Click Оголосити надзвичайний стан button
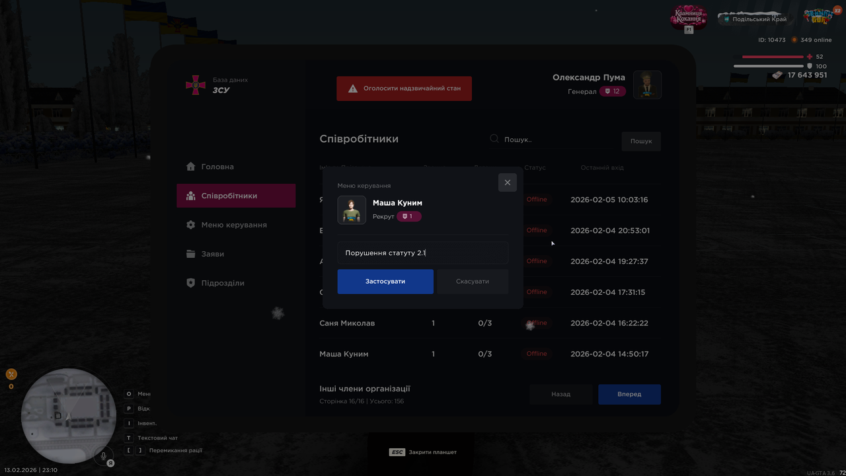 pyautogui.click(x=404, y=88)
